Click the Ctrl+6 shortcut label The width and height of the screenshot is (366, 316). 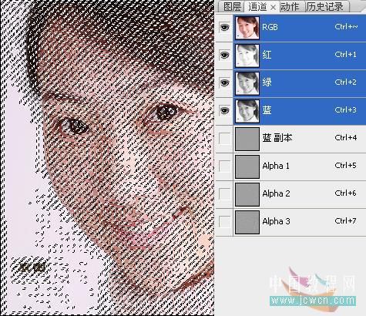click(346, 193)
